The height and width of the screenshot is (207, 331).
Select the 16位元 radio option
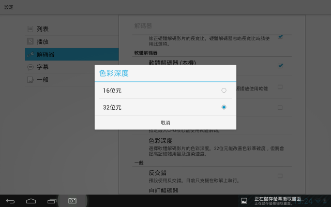[x=165, y=91]
